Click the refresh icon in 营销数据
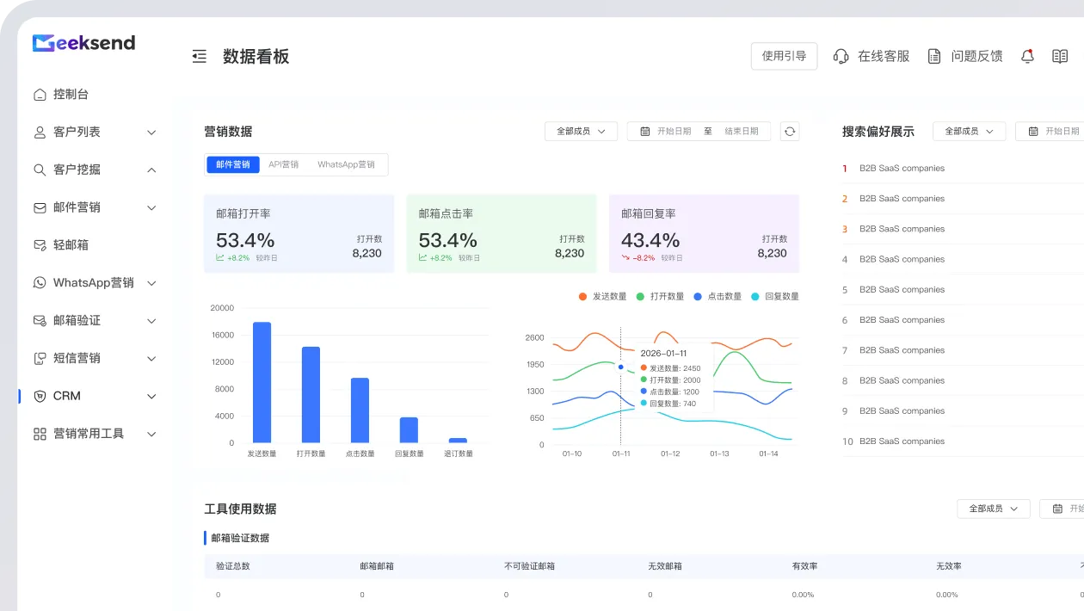 pyautogui.click(x=790, y=132)
